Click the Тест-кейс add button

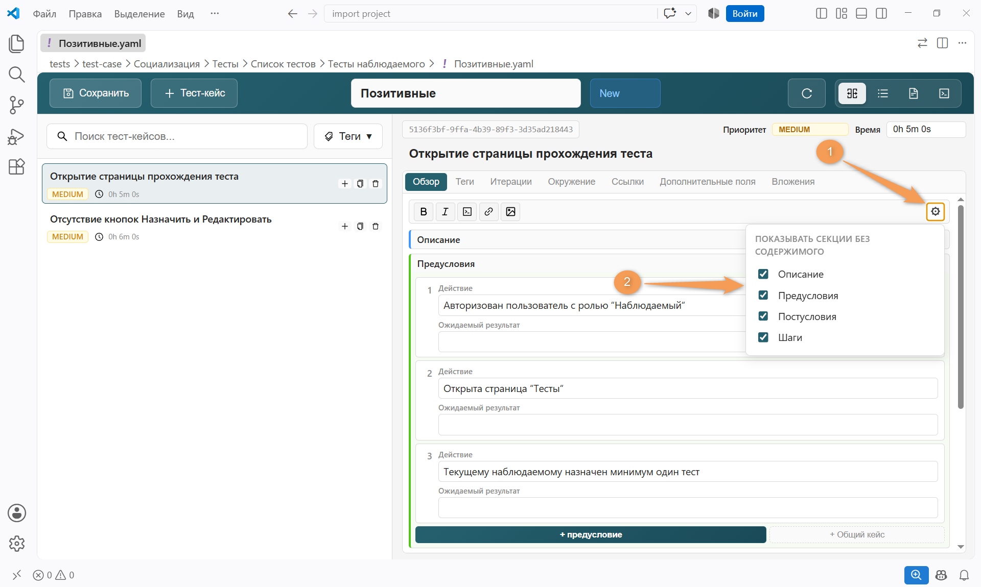194,93
